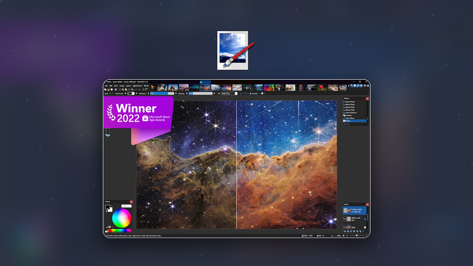
Task: Click Add New Layer icon in Layers panel
Action: 345,231
